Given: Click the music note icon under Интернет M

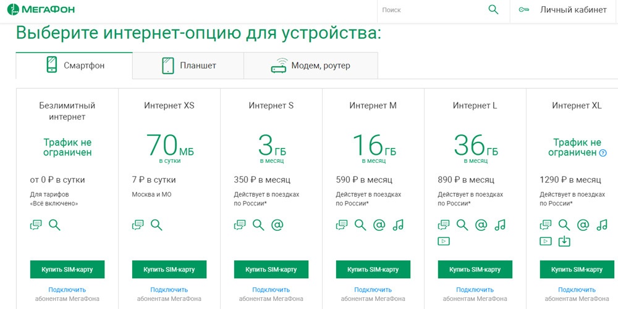Looking at the screenshot, I should (x=398, y=225).
